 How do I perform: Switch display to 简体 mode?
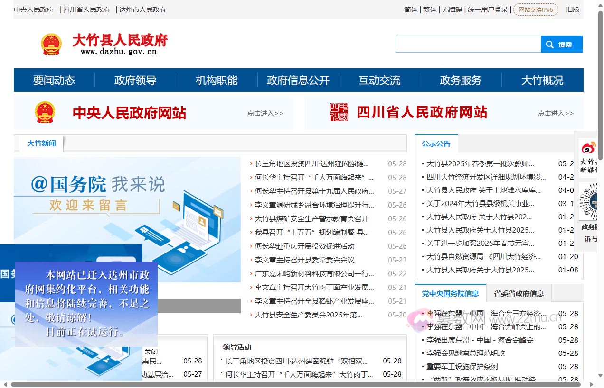[410, 9]
